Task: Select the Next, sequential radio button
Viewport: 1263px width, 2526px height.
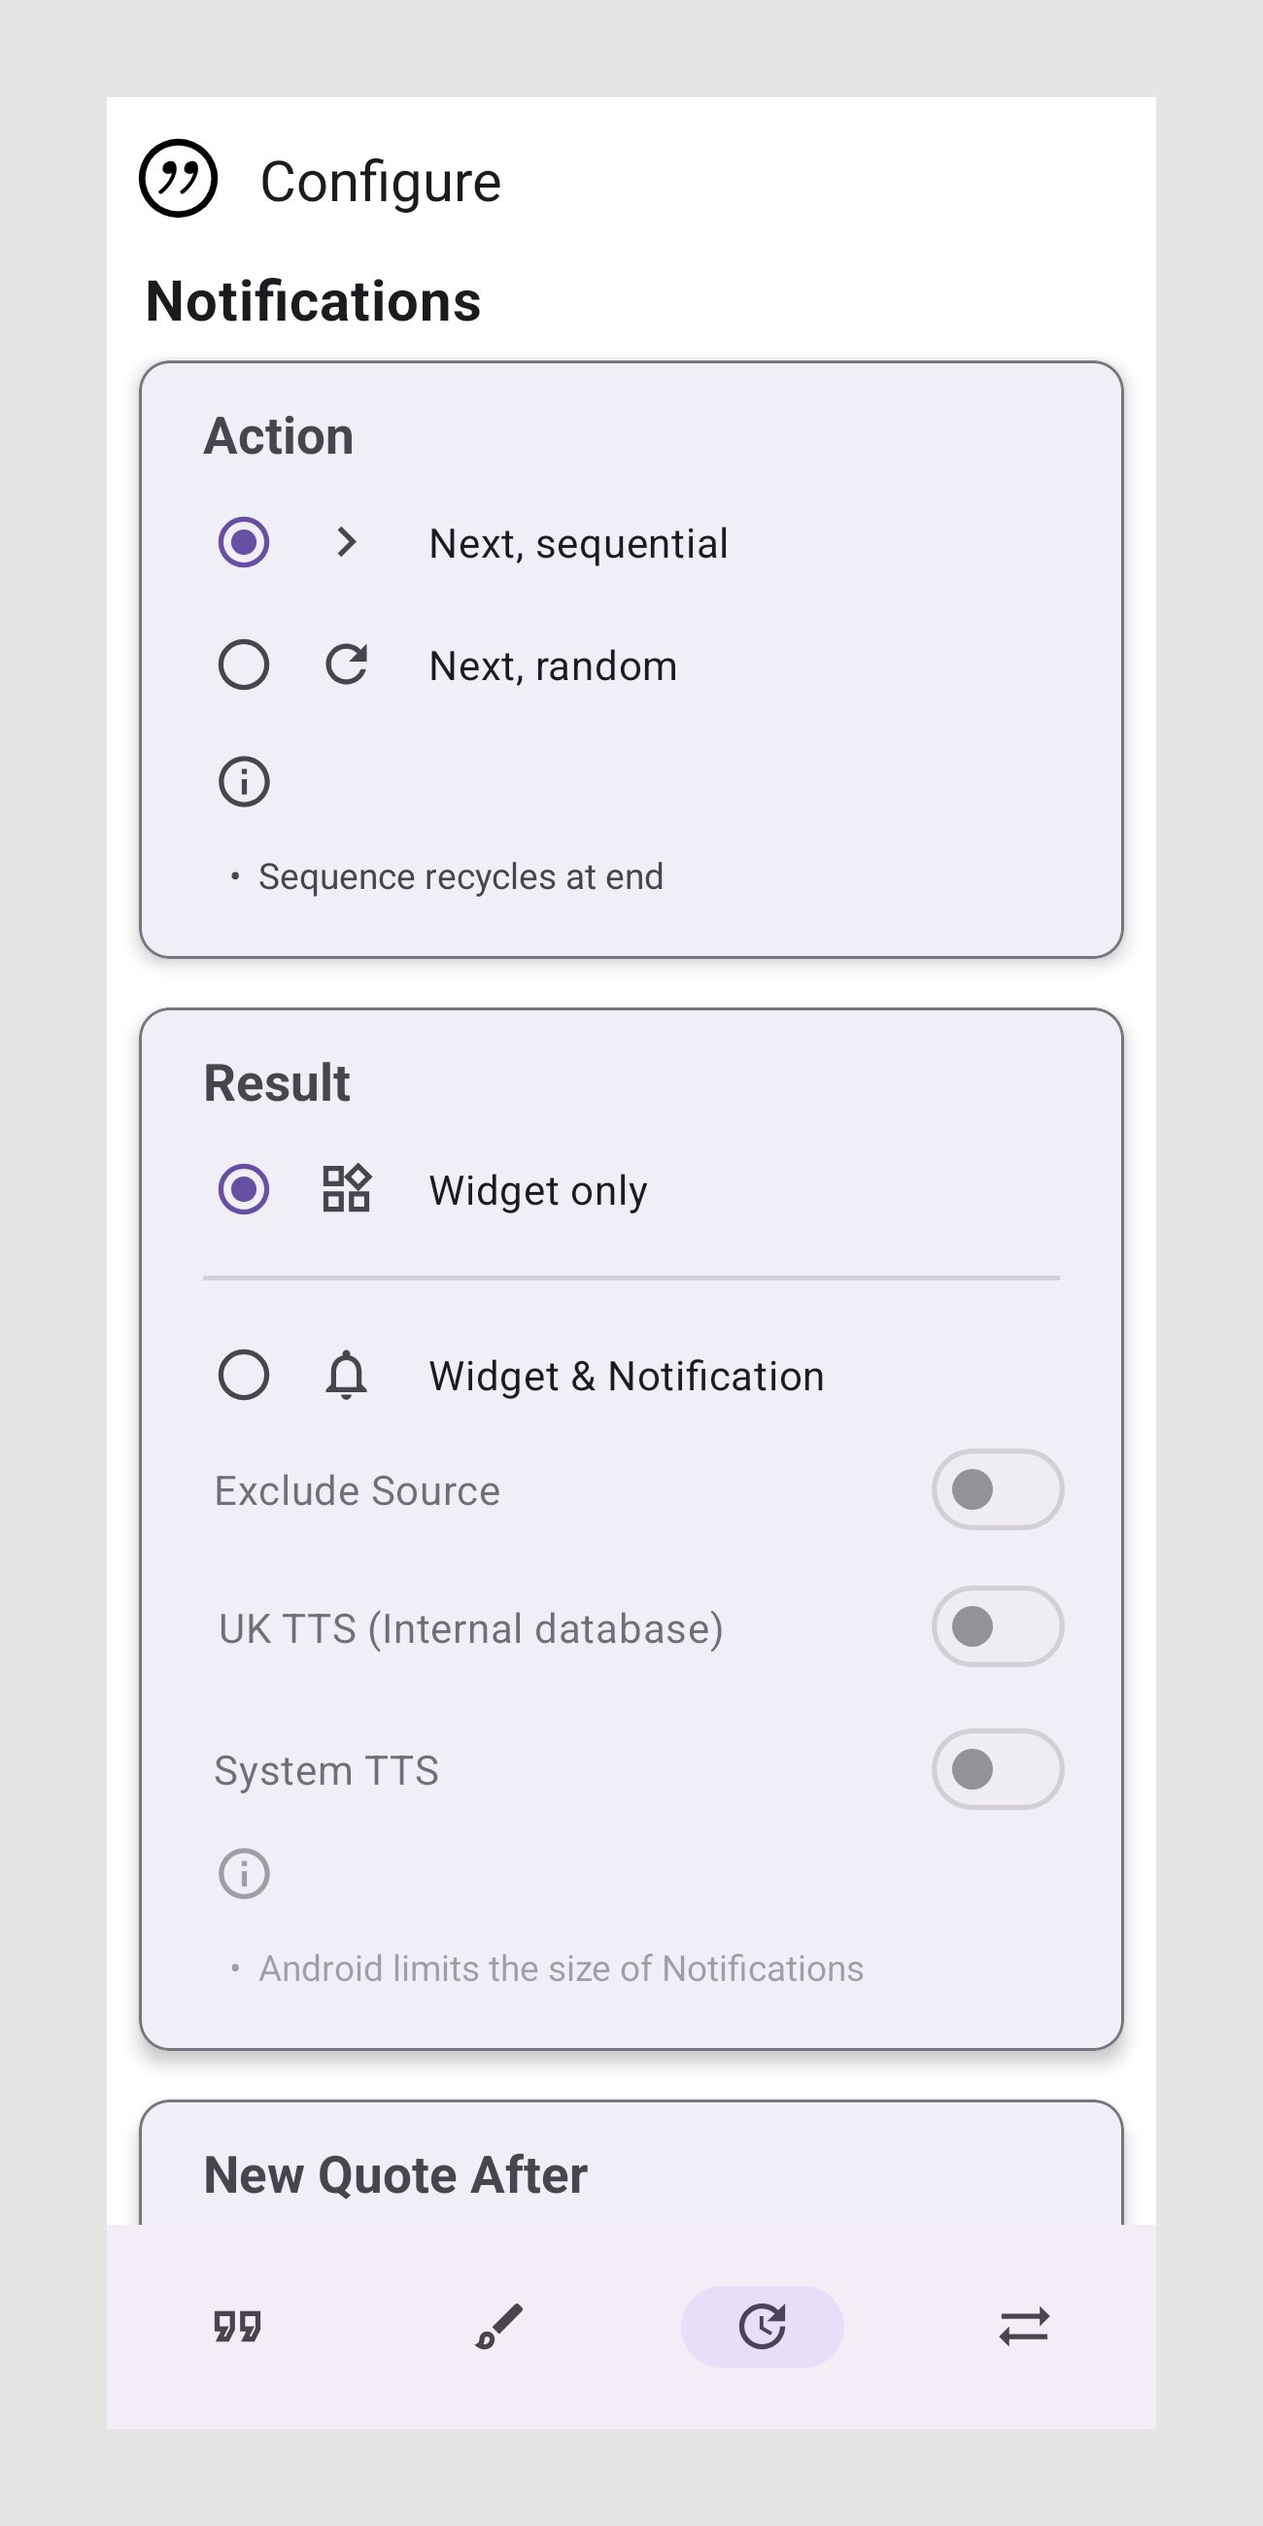Action: point(244,542)
